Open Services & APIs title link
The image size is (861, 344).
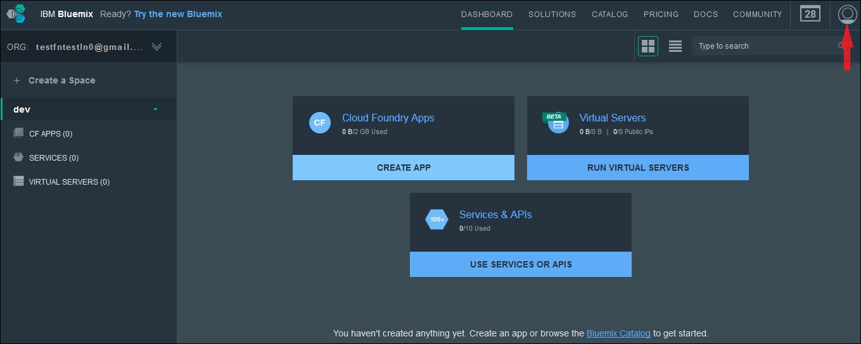[495, 214]
